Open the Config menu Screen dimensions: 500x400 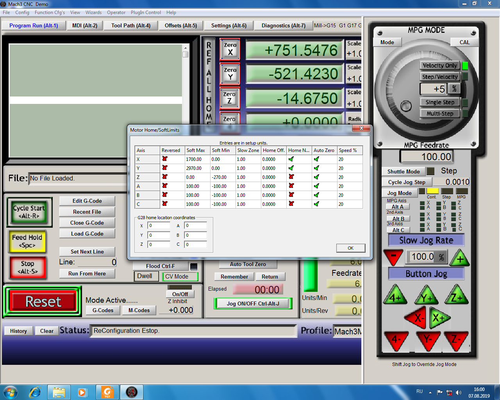tap(22, 12)
